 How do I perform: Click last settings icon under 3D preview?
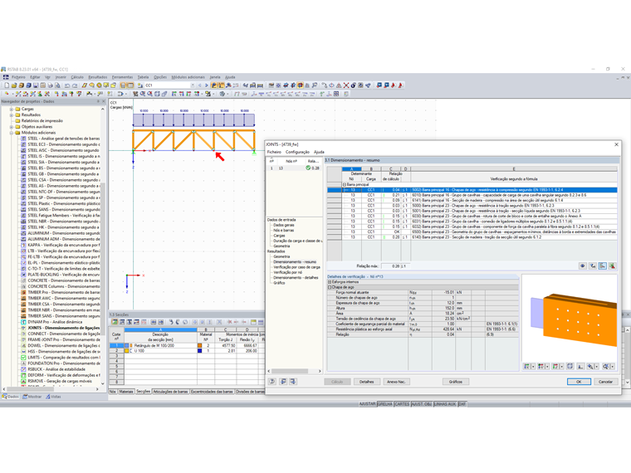point(605,366)
